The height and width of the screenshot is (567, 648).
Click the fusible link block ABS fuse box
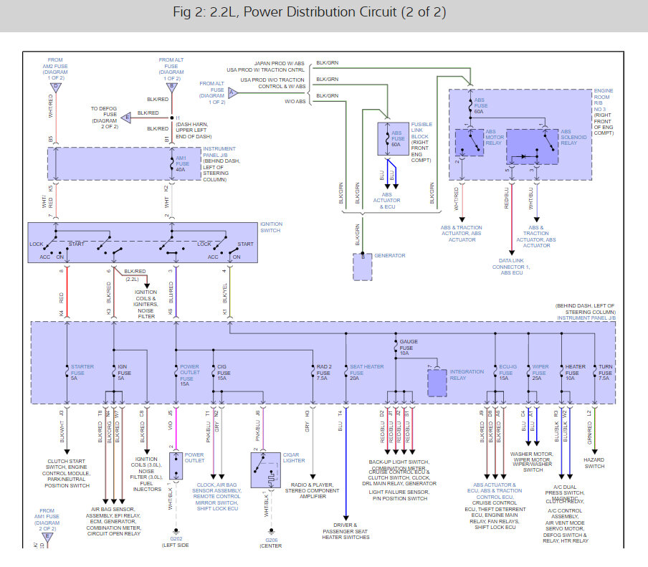(393, 139)
